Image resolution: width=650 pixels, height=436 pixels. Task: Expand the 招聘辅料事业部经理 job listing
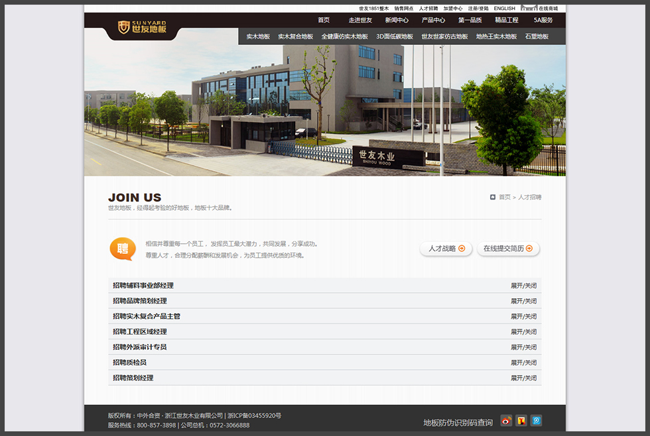pos(523,286)
